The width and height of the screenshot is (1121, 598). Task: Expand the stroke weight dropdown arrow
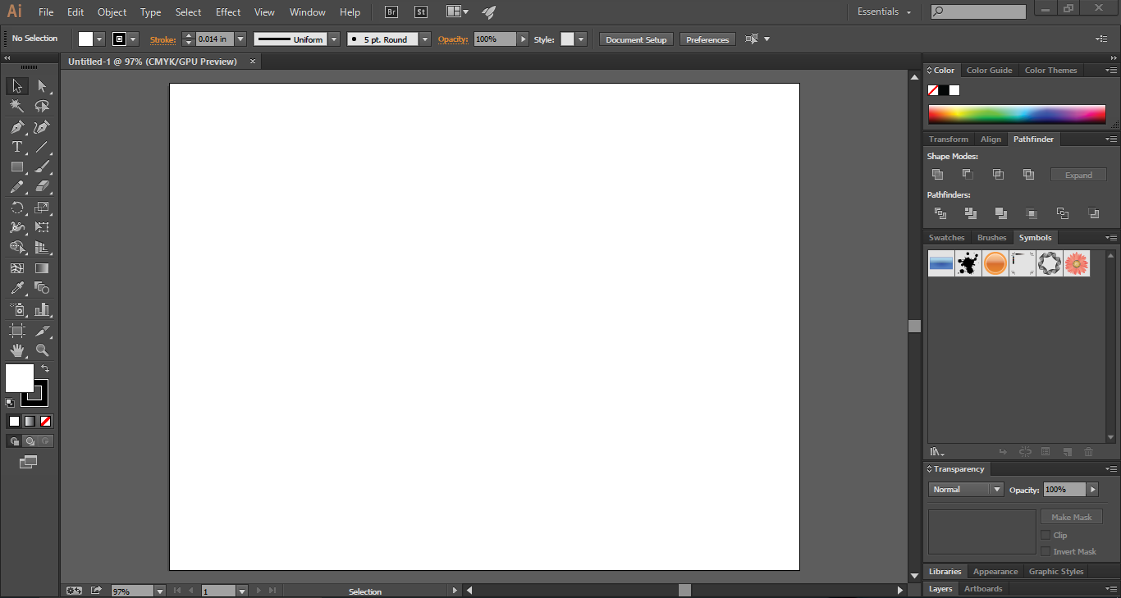[x=241, y=39]
